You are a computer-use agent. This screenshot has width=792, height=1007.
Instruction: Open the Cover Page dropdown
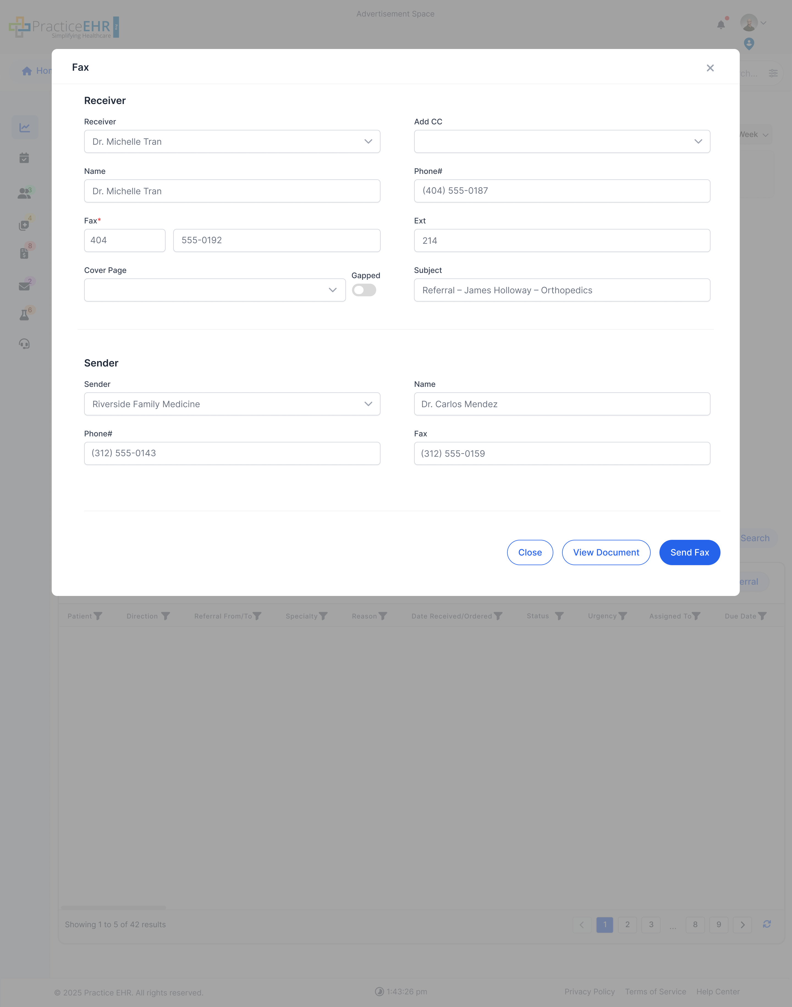pyautogui.click(x=215, y=290)
